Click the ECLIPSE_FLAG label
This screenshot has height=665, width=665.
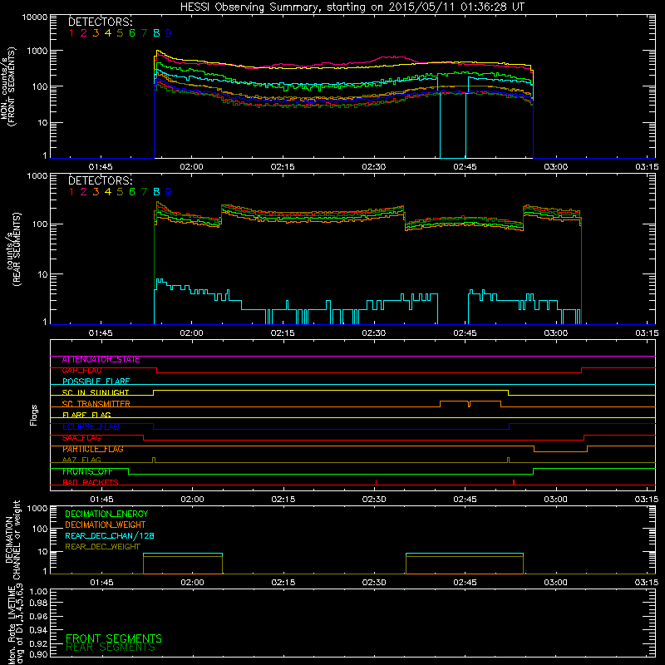[91, 426]
